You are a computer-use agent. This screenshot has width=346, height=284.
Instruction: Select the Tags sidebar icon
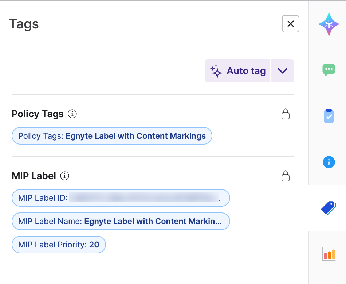[x=328, y=208]
